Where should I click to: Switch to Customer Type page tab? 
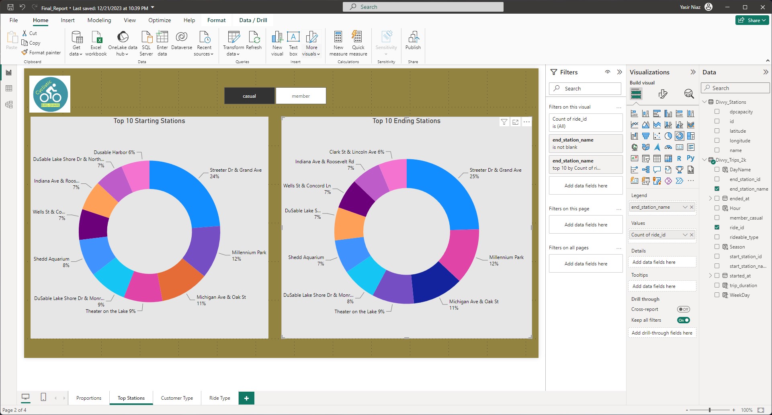coord(177,398)
